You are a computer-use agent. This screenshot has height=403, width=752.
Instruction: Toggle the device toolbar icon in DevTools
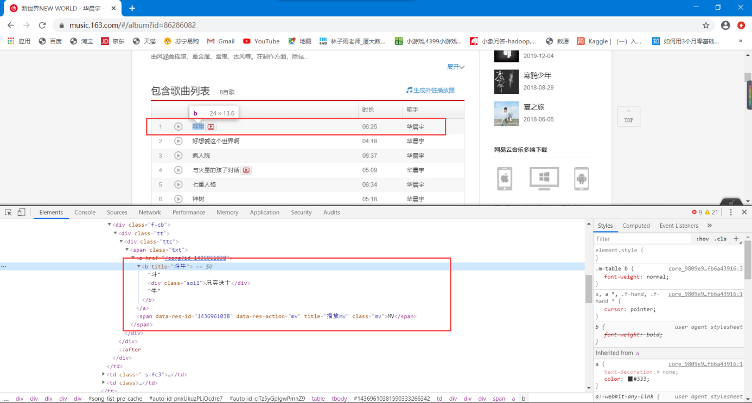tap(21, 212)
